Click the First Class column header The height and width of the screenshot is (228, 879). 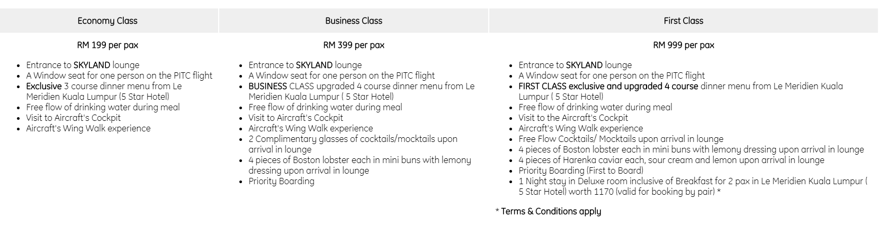point(684,21)
